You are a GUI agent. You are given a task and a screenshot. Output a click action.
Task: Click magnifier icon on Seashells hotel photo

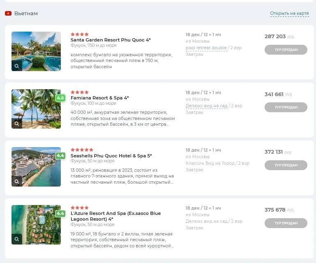pos(17,181)
